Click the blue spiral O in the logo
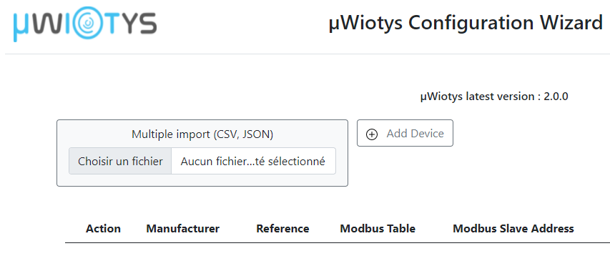This screenshot has width=610, height=266. tap(89, 23)
